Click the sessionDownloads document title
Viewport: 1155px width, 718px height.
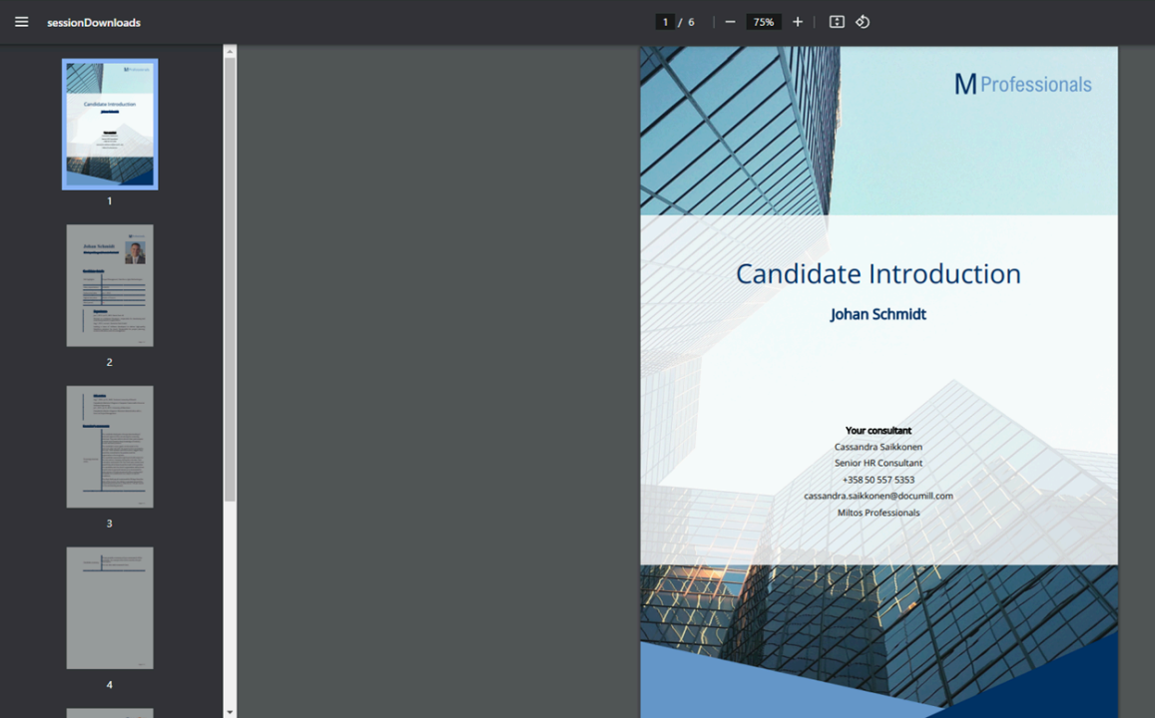94,22
